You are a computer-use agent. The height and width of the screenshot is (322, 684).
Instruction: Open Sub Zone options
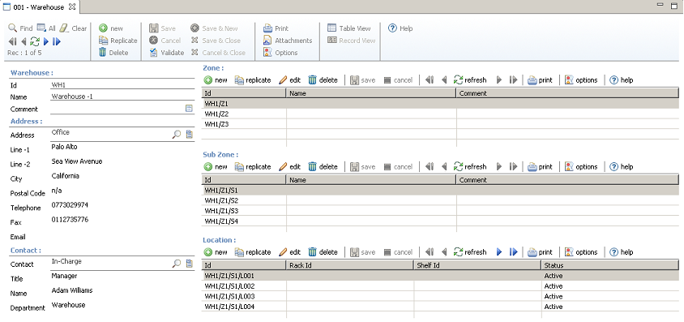pyautogui.click(x=581, y=166)
